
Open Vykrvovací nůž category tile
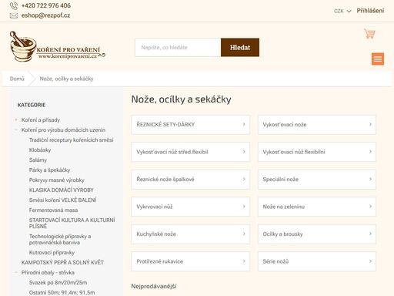[190, 207]
